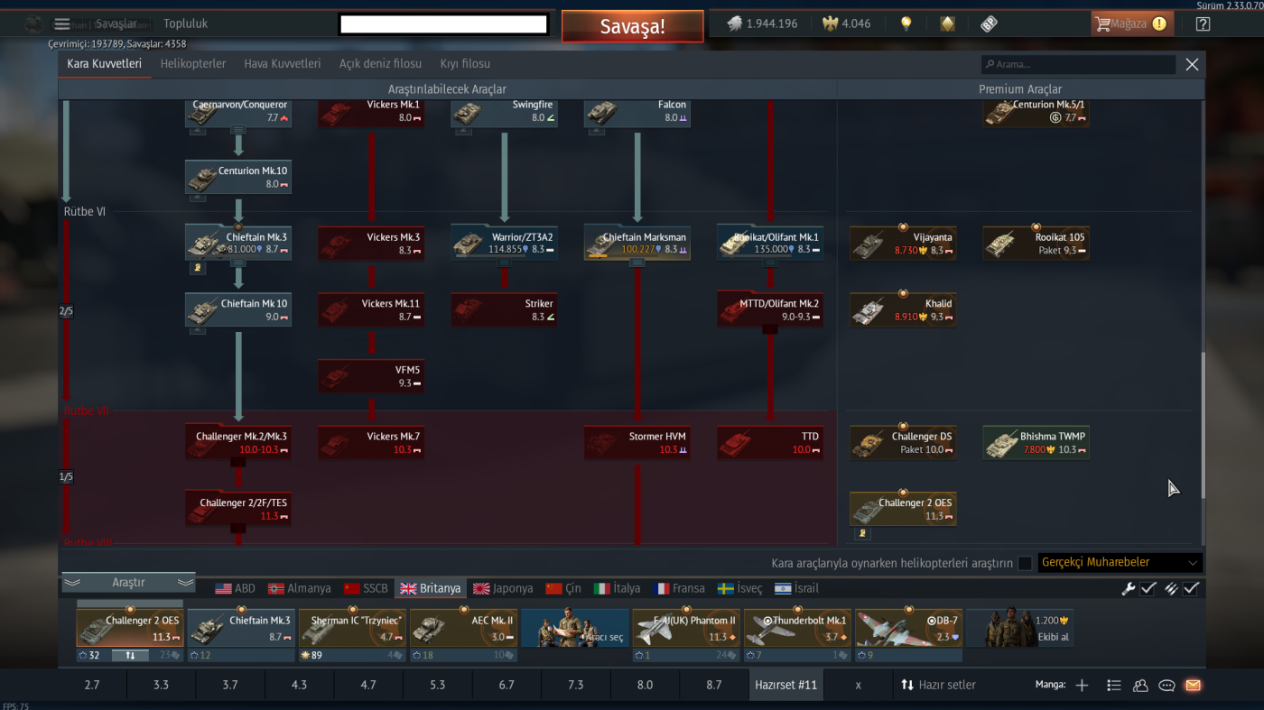The width and height of the screenshot is (1264, 710).
Task: Click the wrench repair icon
Action: [x=1128, y=588]
